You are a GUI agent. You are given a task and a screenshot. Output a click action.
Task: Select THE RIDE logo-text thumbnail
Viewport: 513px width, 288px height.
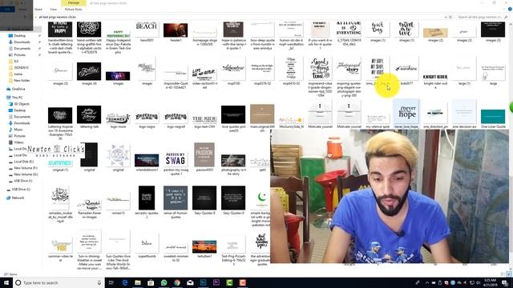click(204, 119)
